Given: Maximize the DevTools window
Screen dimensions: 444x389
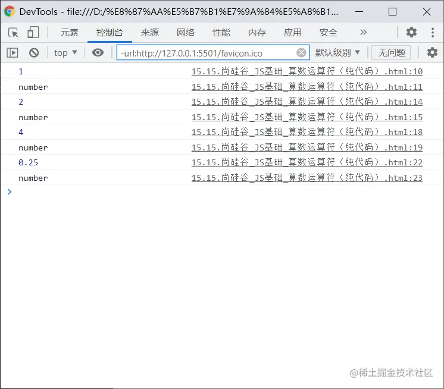Looking at the screenshot, I should tap(392, 12).
